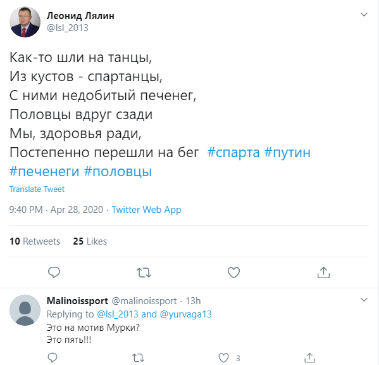Open hashtag #печенеги
This screenshot has width=379, height=365.
(44, 172)
